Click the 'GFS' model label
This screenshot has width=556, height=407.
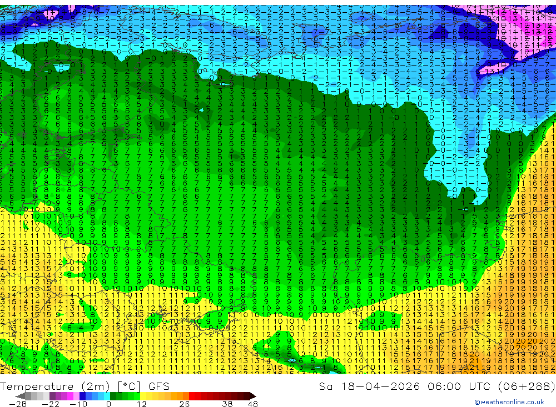point(159,386)
